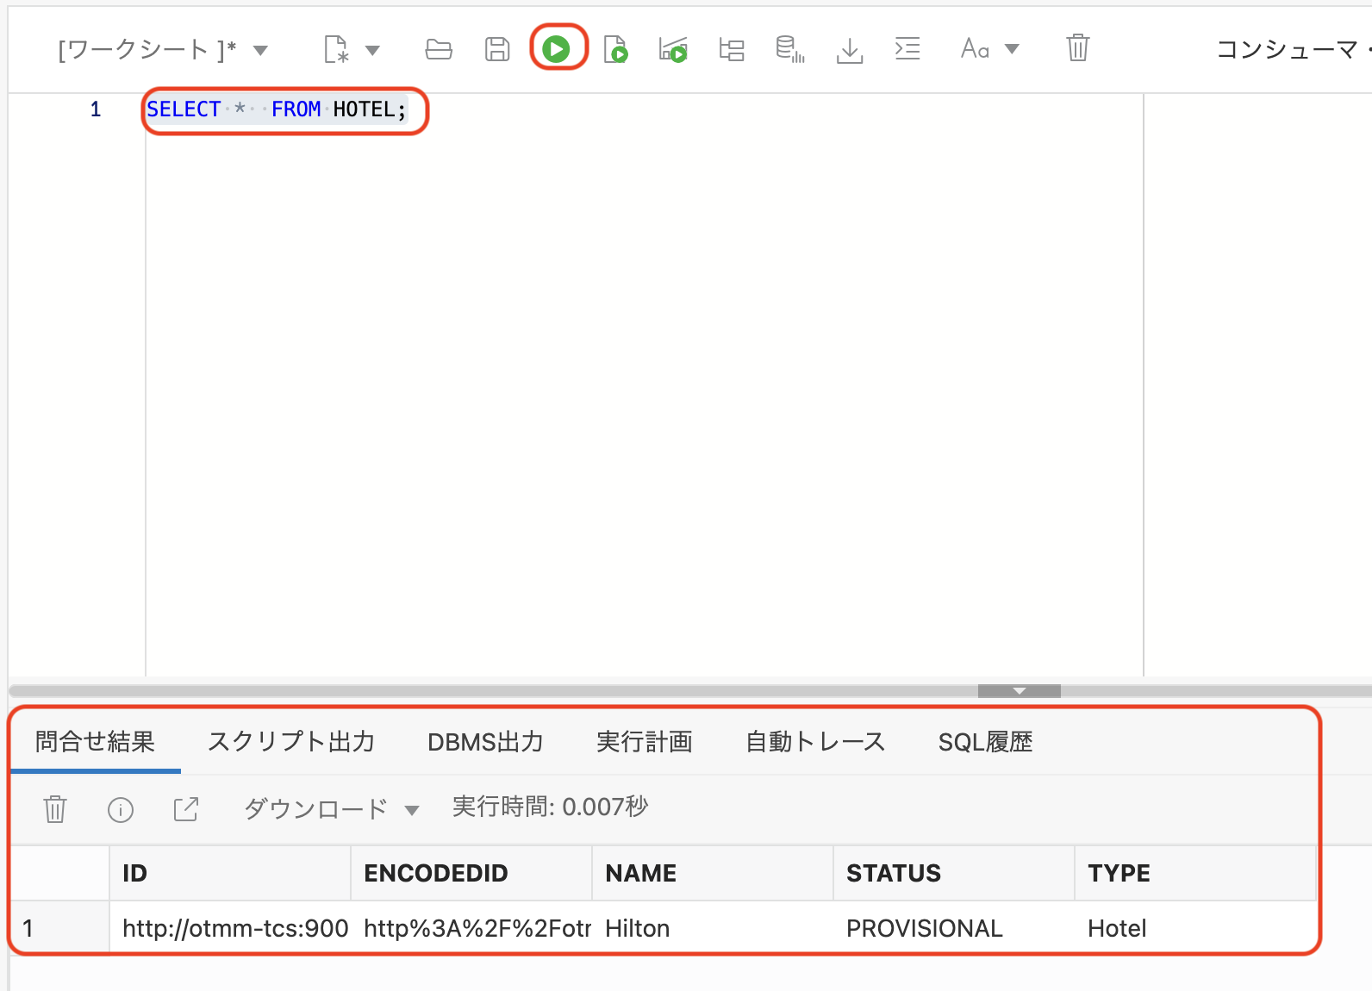The width and height of the screenshot is (1372, 991).
Task: Delete query results with trash icon
Action: (55, 809)
